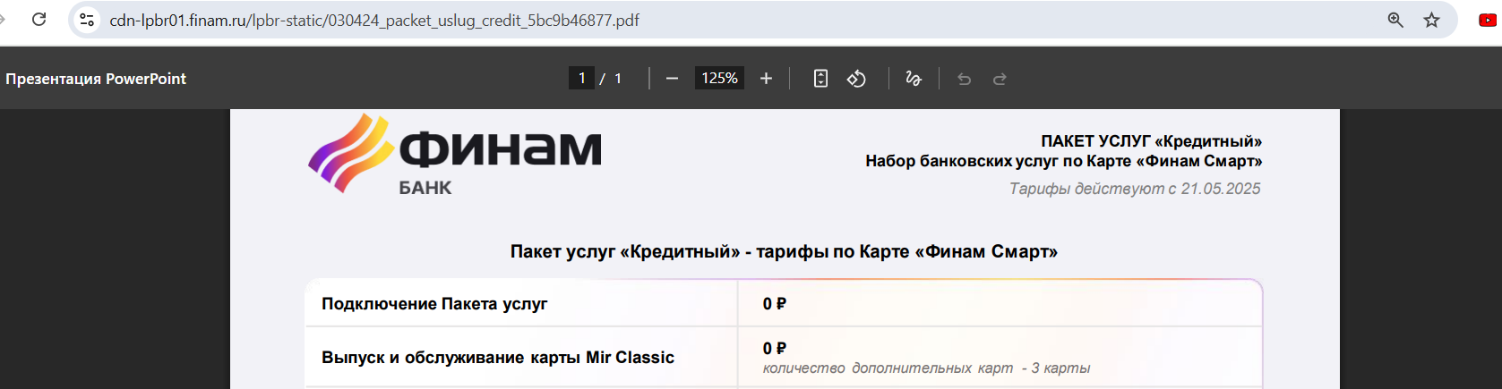1502x389 pixels.
Task: Click '0 ₽' value for Подключение Пакета услуг
Action: tap(775, 304)
